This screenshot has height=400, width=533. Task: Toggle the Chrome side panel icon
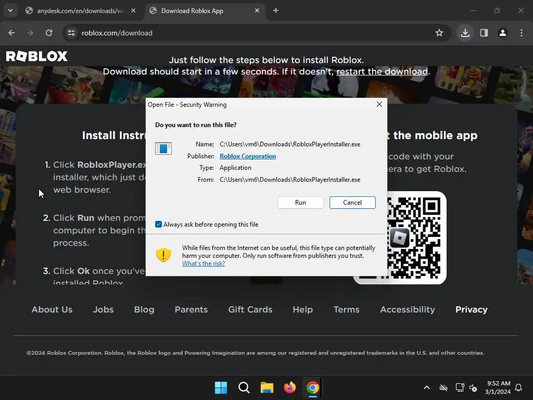coord(484,33)
